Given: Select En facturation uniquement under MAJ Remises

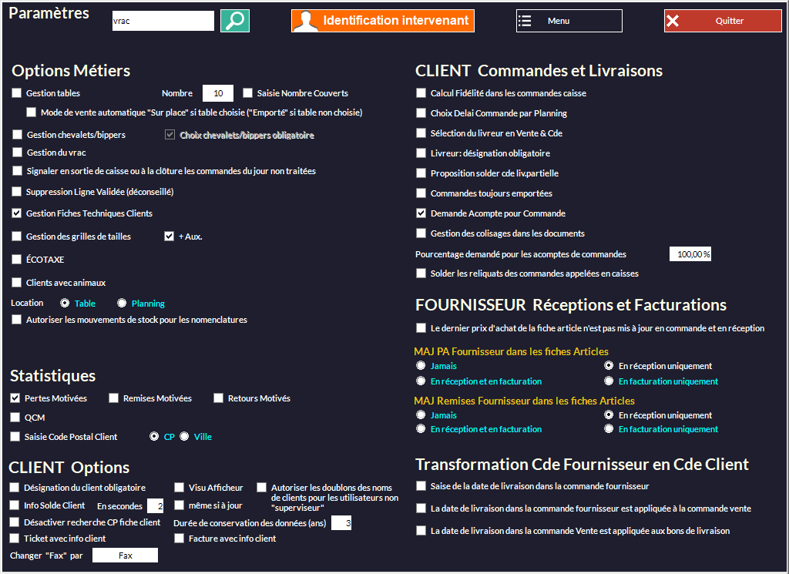Looking at the screenshot, I should 609,429.
